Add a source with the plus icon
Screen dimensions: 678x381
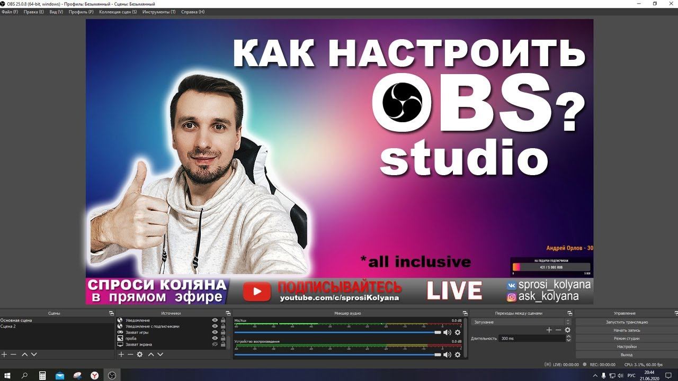(x=121, y=355)
